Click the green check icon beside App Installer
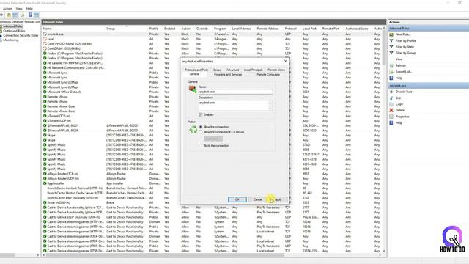469x264 pixels. [x=45, y=183]
